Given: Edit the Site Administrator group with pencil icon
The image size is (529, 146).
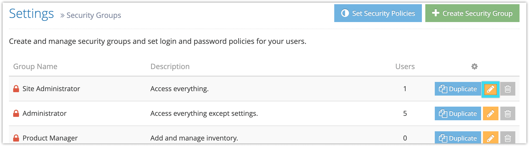Looking at the screenshot, I should [490, 89].
